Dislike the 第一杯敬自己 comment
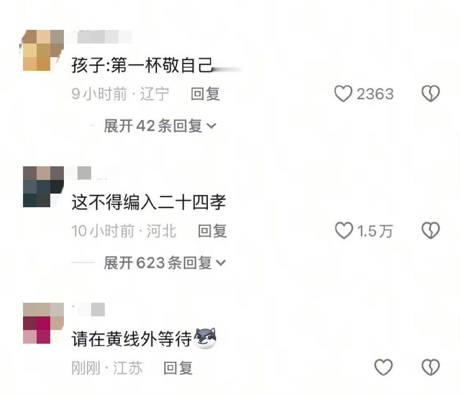Screen dimensions: 460x394 pyautogui.click(x=431, y=94)
